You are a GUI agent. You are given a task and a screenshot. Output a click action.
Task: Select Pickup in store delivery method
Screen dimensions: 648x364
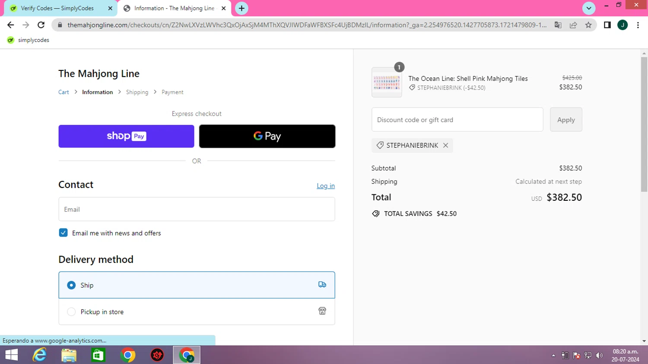(197, 311)
